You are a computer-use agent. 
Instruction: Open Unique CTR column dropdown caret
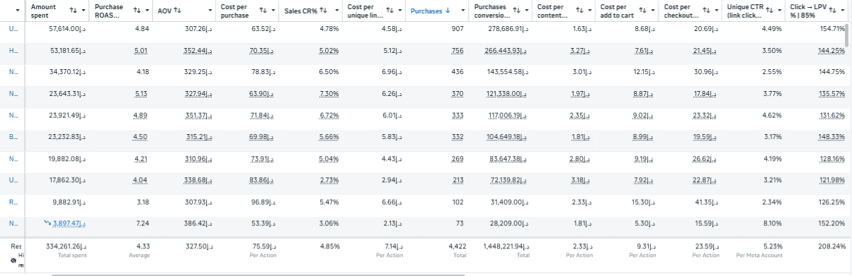(780, 11)
